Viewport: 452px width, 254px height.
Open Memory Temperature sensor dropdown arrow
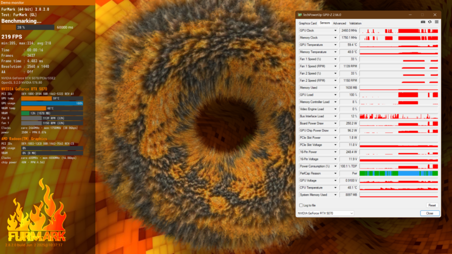coord(335,52)
